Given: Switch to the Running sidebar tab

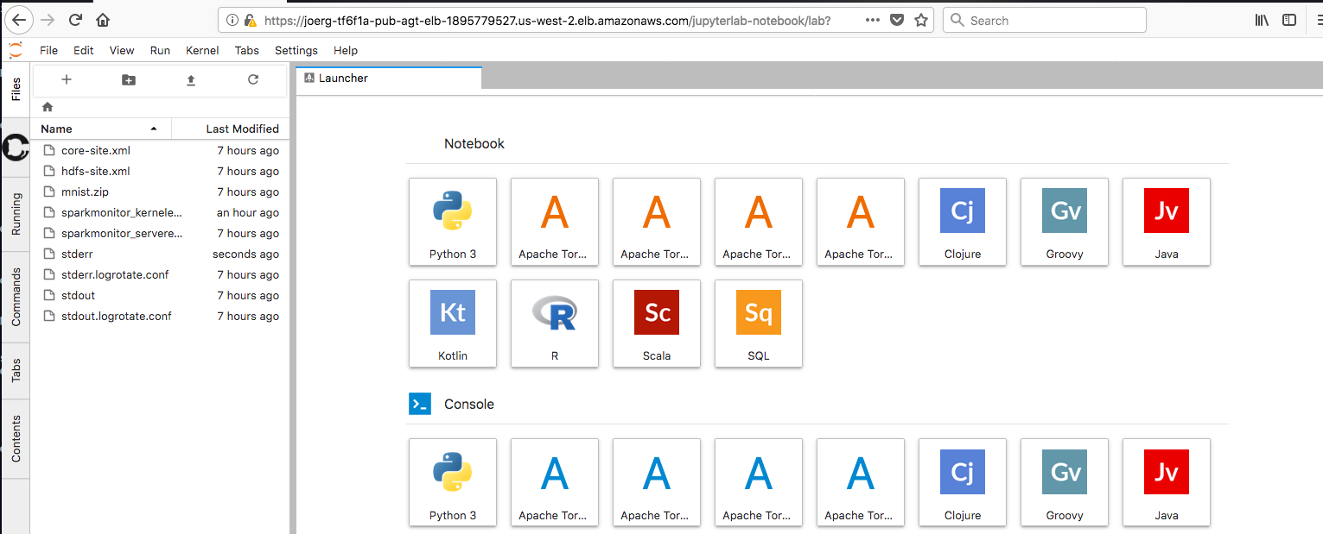Looking at the screenshot, I should pos(16,215).
